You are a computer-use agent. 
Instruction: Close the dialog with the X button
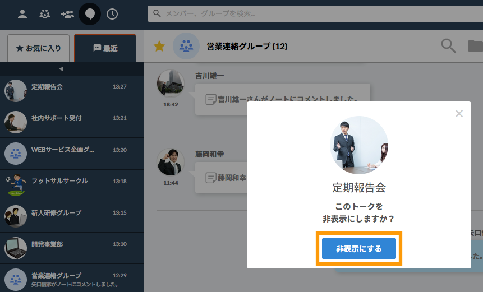[x=459, y=114]
